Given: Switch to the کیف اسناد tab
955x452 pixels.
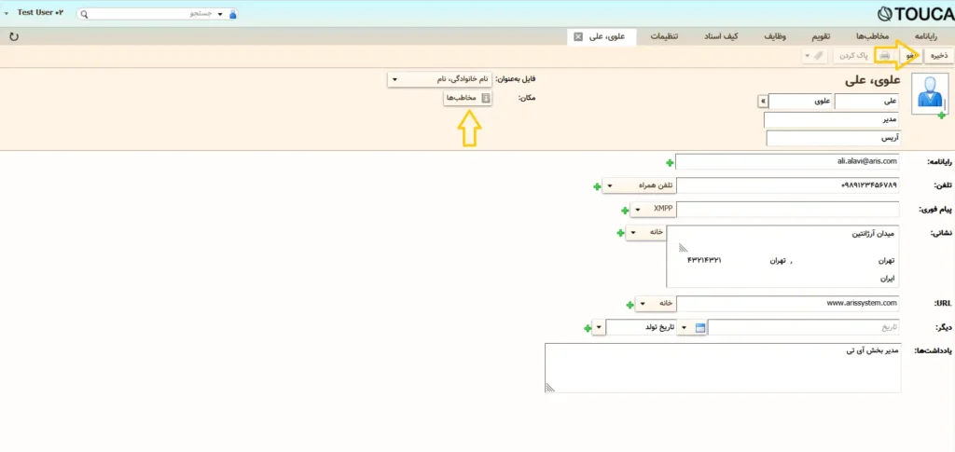Looking at the screenshot, I should coord(723,36).
